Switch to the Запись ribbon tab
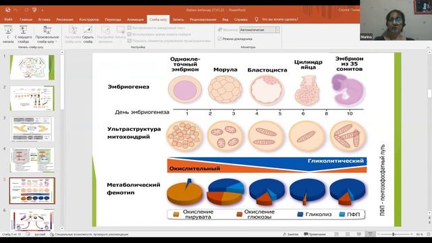 [x=178, y=20]
